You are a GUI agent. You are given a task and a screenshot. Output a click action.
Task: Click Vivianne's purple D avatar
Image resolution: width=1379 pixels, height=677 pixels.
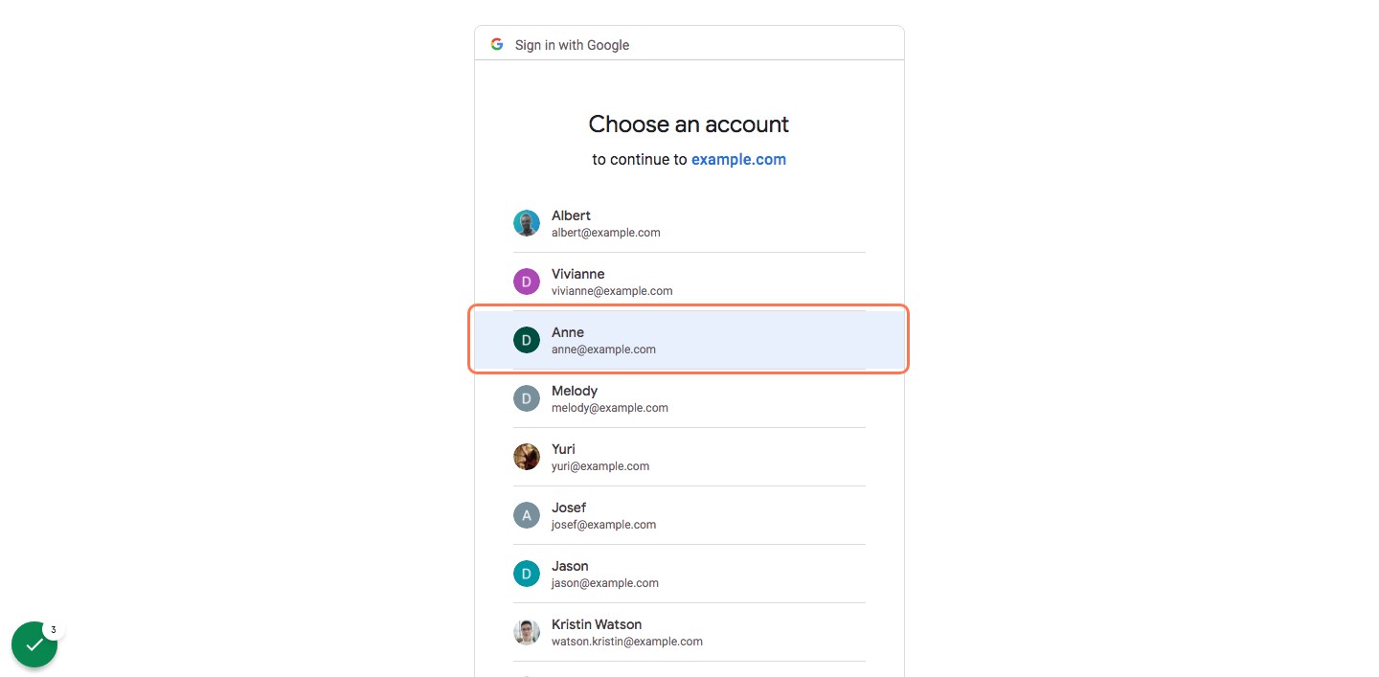click(x=527, y=282)
